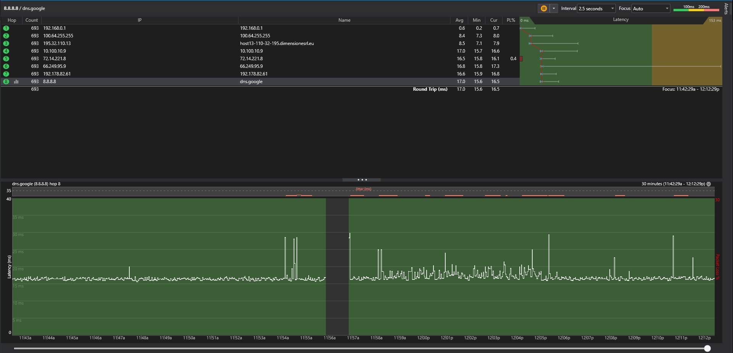This screenshot has width=733, height=353.
Task: Click the green hop 5 status circle
Action: pos(6,59)
